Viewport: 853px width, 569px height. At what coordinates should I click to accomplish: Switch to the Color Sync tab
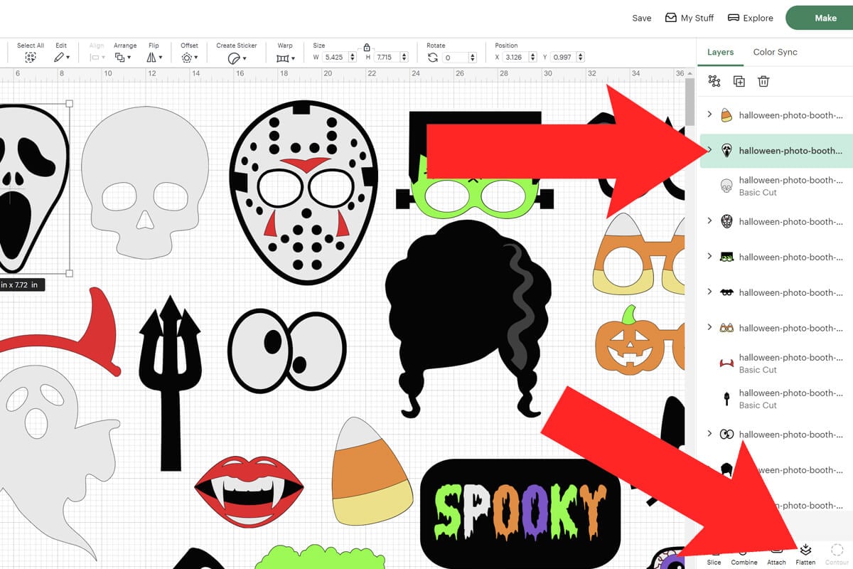point(776,52)
